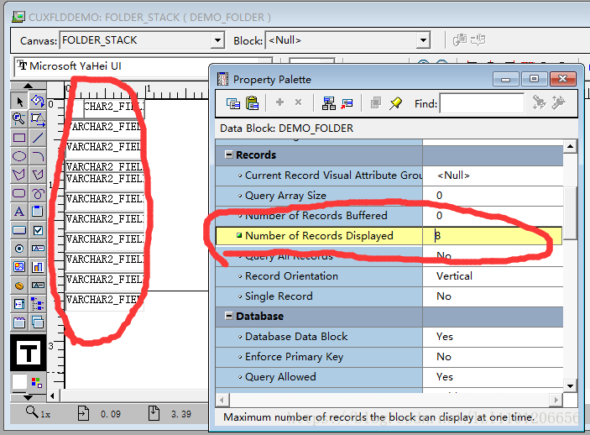This screenshot has height=435, width=590.
Task: Choose the Rotate tool in tool palette
Action: click(38, 102)
